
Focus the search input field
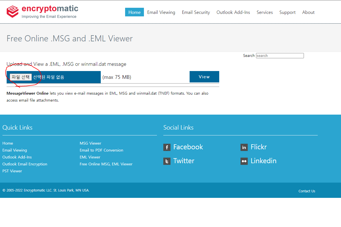[280, 56]
